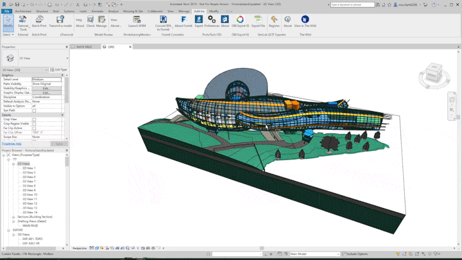Toggle the Crop View checkbox
The width and height of the screenshot is (462, 260).
[35, 119]
